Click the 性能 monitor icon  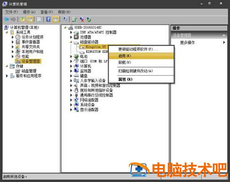coord(18,56)
